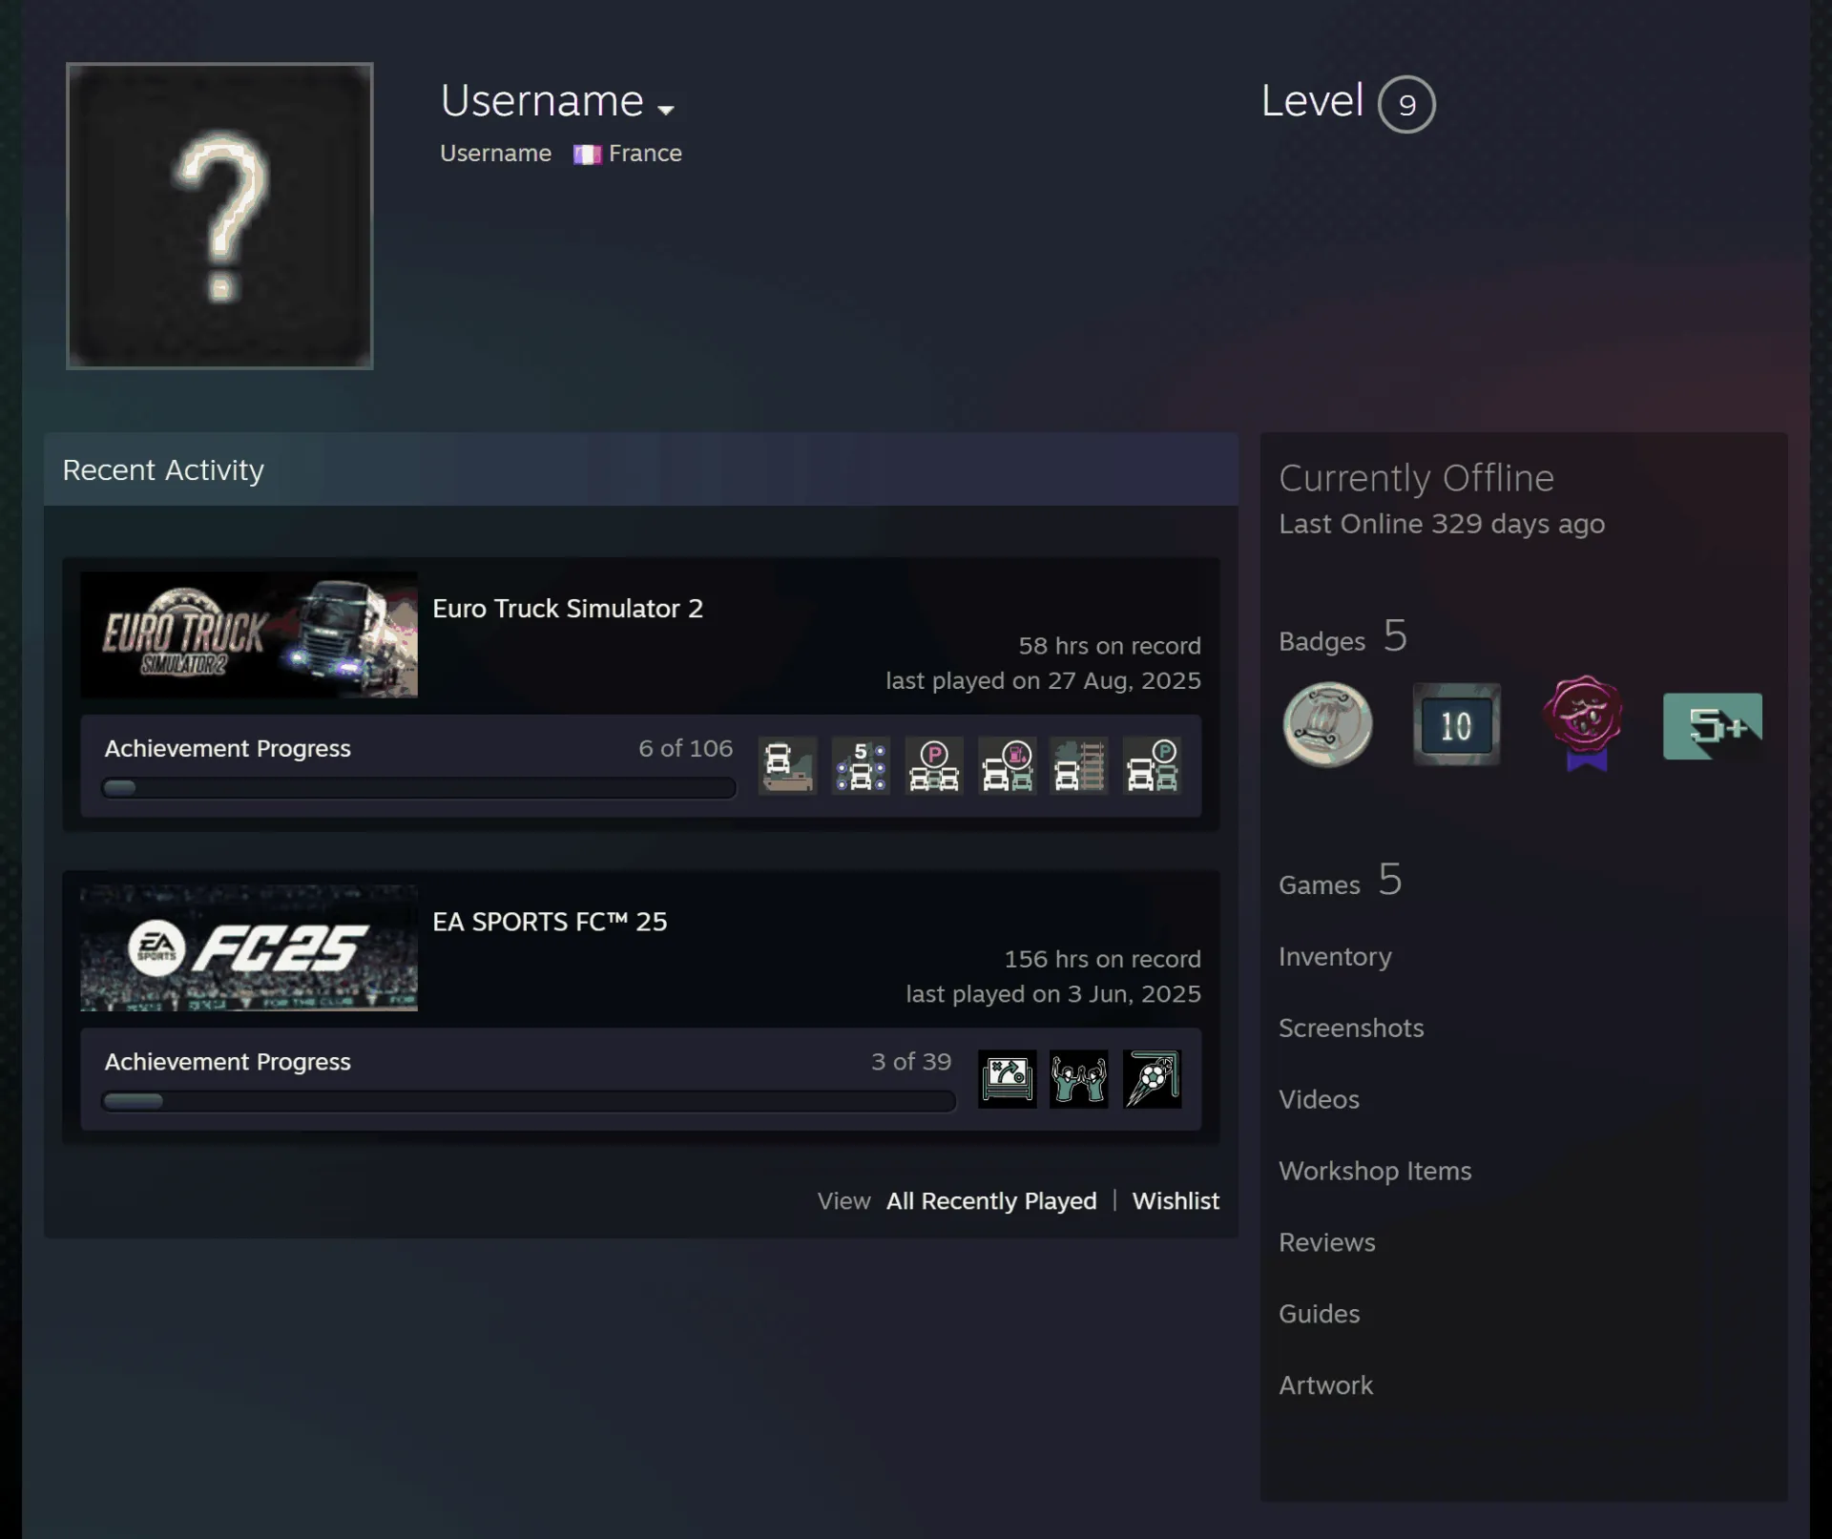Click the question-mark profile avatar
Image resolution: width=1832 pixels, height=1539 pixels.
(219, 216)
